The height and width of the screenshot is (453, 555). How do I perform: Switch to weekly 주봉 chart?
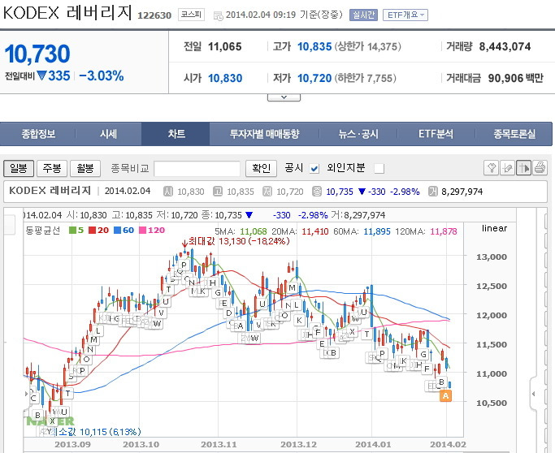[x=52, y=168]
